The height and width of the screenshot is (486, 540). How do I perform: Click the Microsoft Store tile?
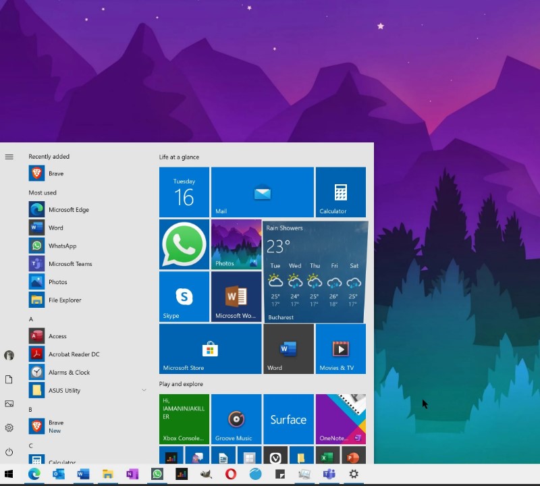tap(210, 349)
